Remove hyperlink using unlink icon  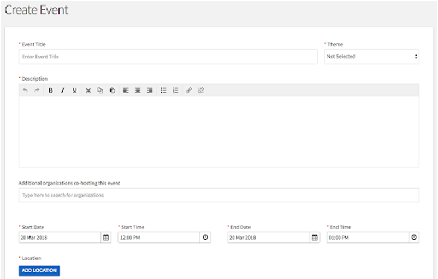point(201,90)
